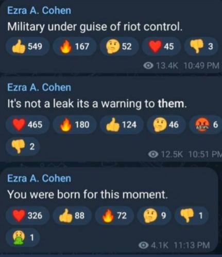
Task: Tap the thumbs-up reaction showing 124
Action: tap(122, 124)
